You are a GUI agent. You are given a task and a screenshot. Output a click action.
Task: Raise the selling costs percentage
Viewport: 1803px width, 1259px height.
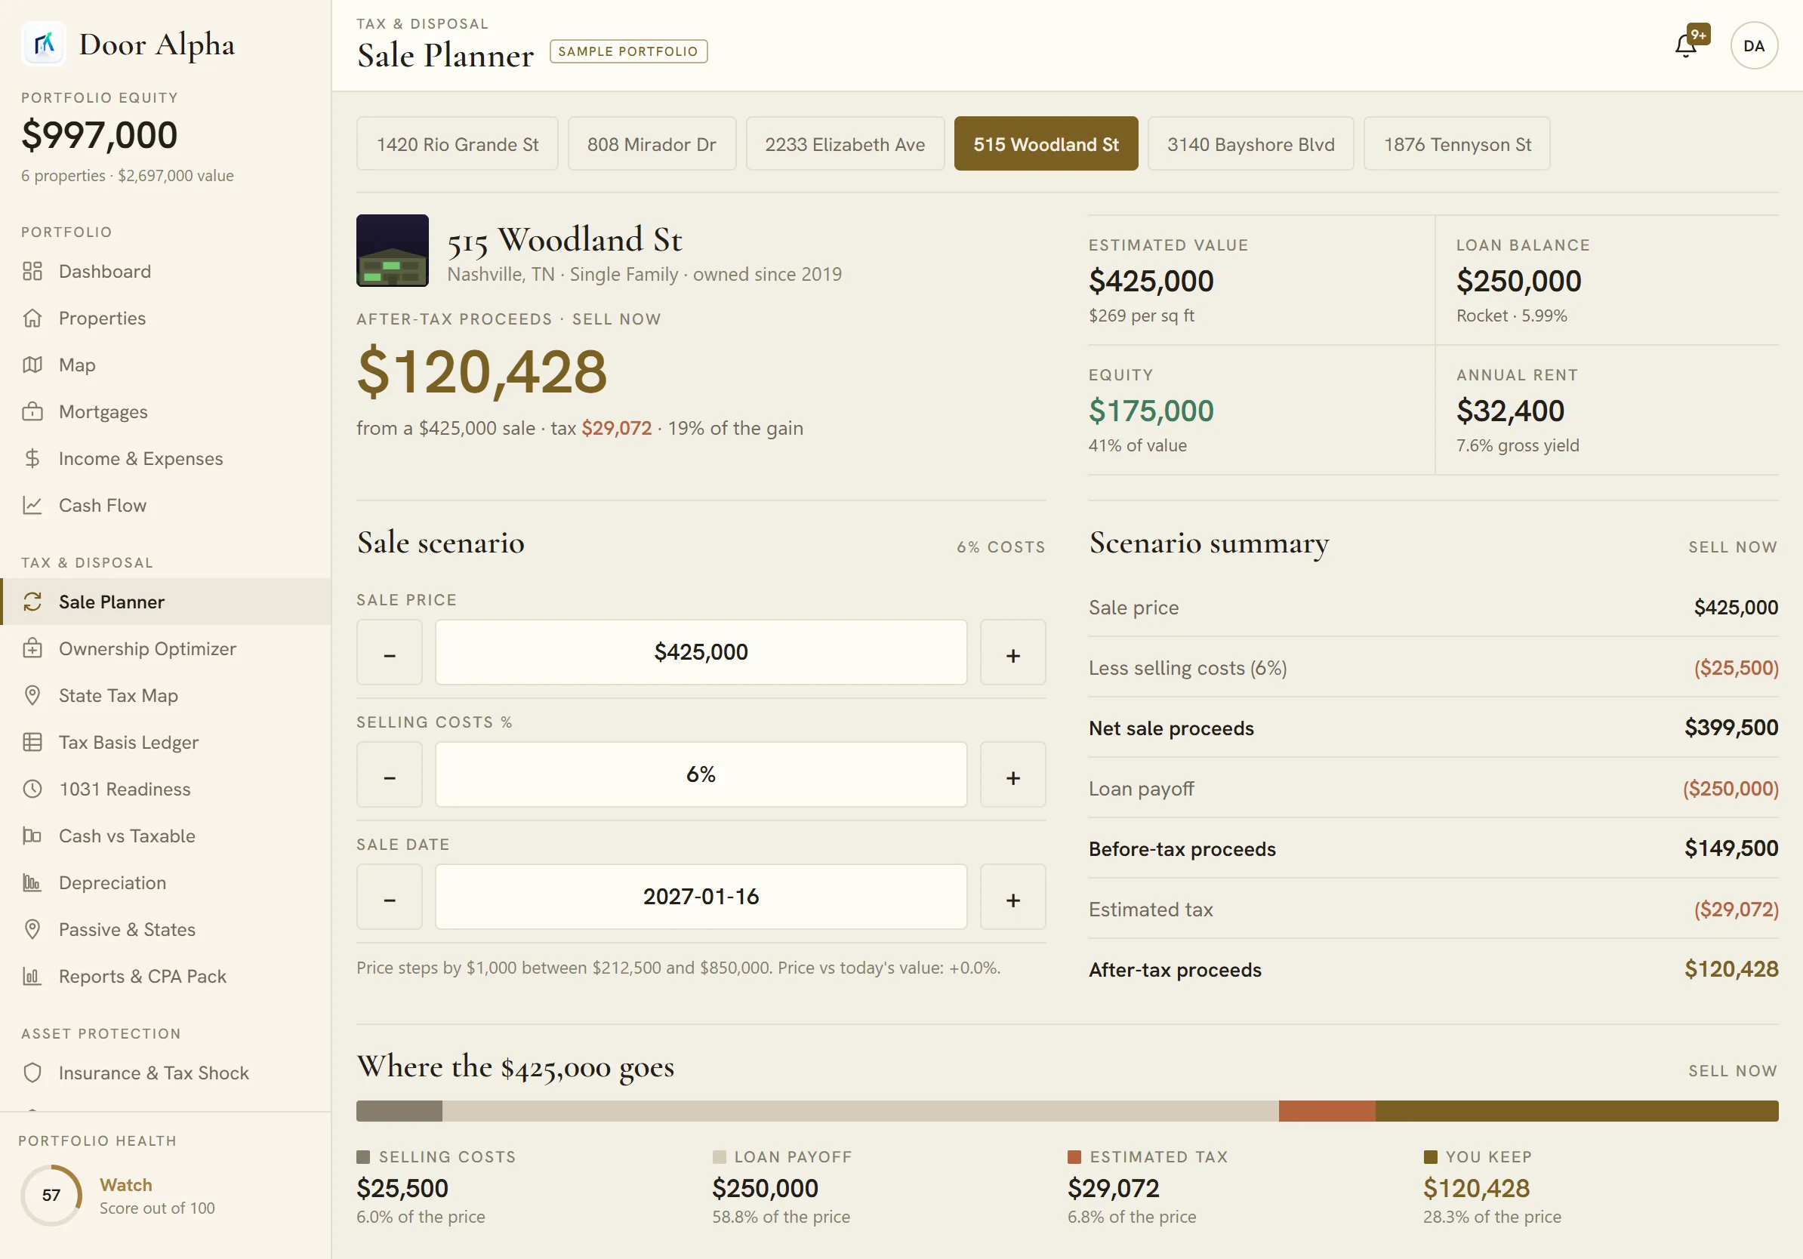[x=1013, y=774]
